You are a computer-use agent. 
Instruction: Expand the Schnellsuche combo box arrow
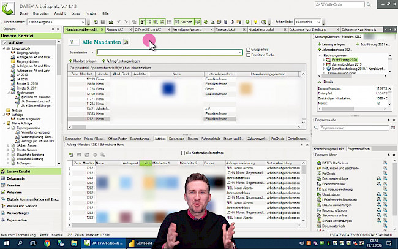click(x=240, y=53)
